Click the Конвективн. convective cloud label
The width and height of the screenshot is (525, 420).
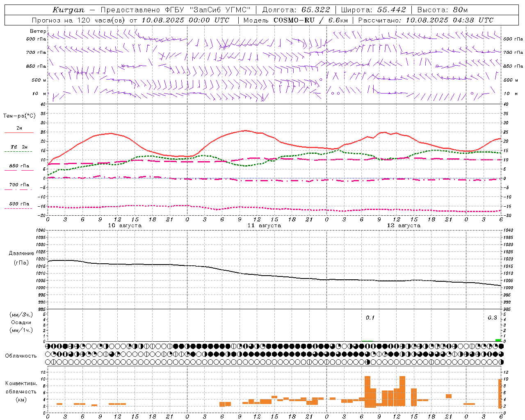pos(21,383)
